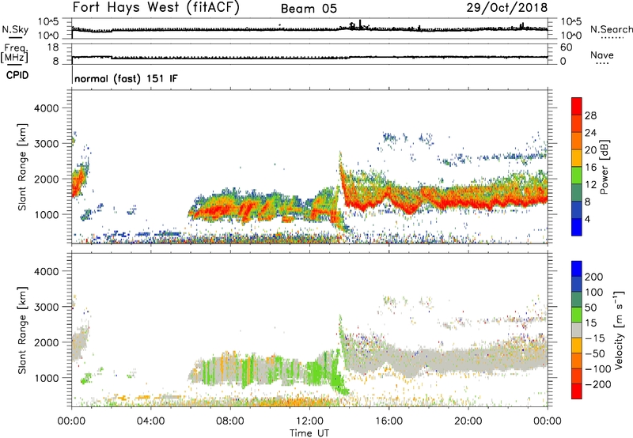Click the starting '00:00' time tick label

tap(71, 421)
